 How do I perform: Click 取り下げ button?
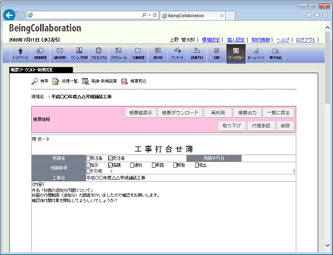pos(232,126)
